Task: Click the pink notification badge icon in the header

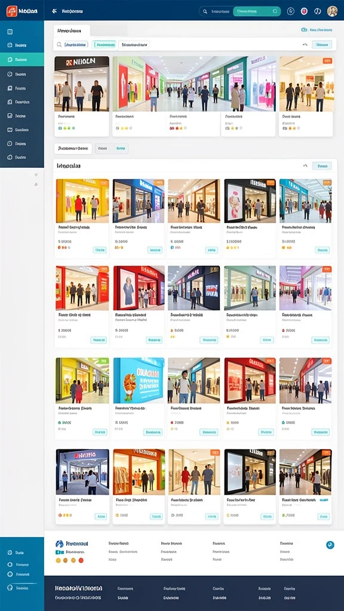Action: coord(304,11)
